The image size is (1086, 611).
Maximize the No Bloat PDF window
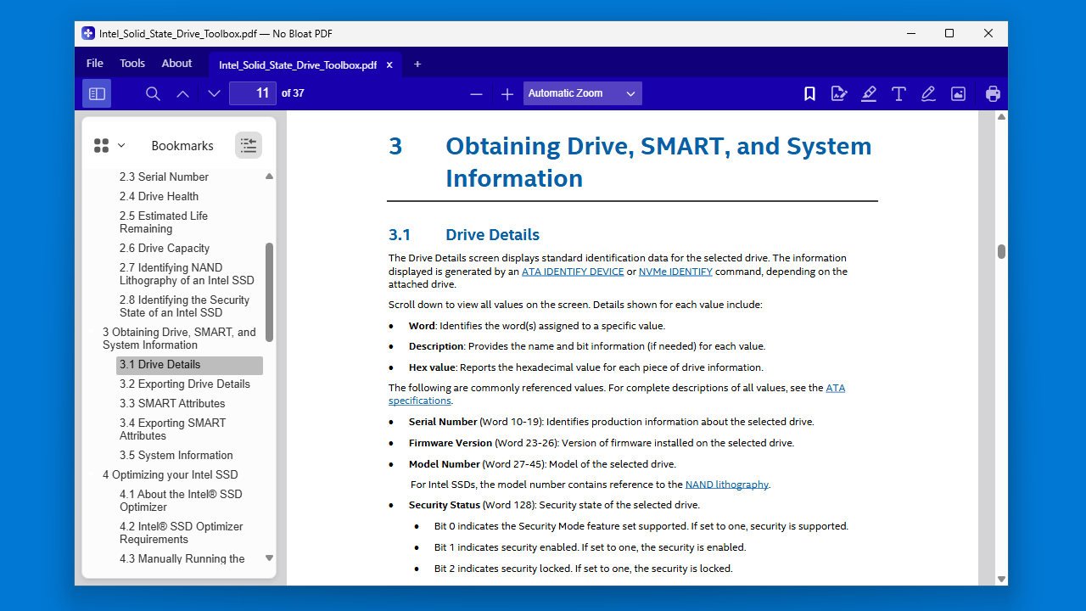coord(949,33)
